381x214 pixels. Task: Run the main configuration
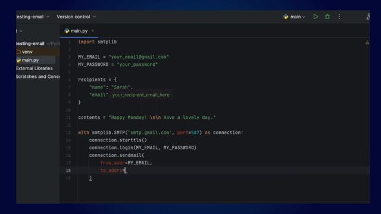pyautogui.click(x=316, y=17)
